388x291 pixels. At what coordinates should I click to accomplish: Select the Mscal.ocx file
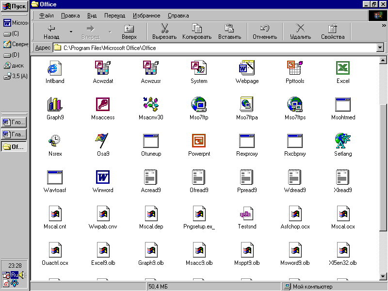343,213
